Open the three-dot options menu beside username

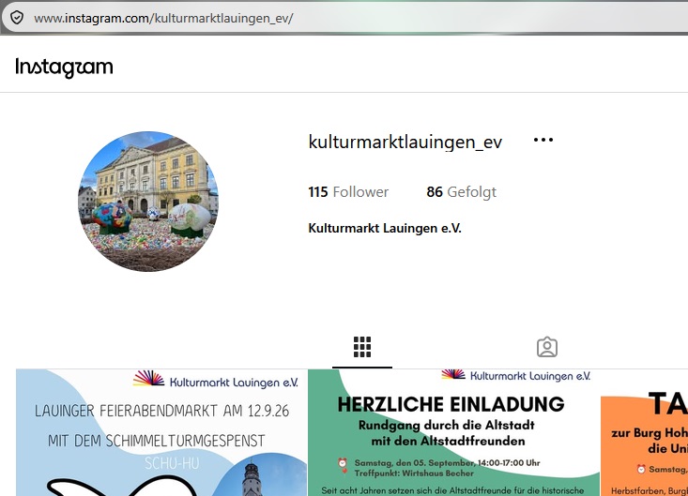(543, 141)
